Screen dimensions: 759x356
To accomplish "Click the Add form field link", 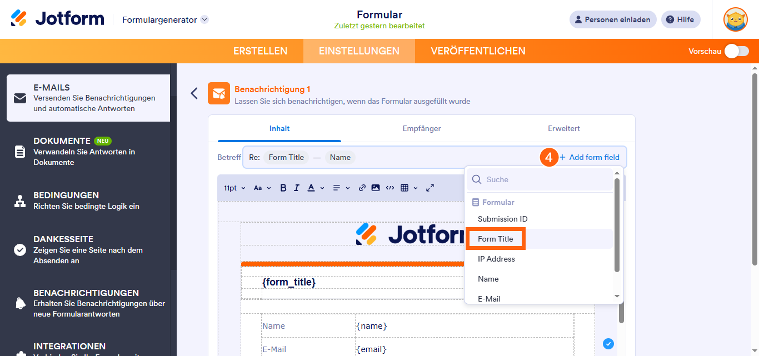I will tap(593, 157).
